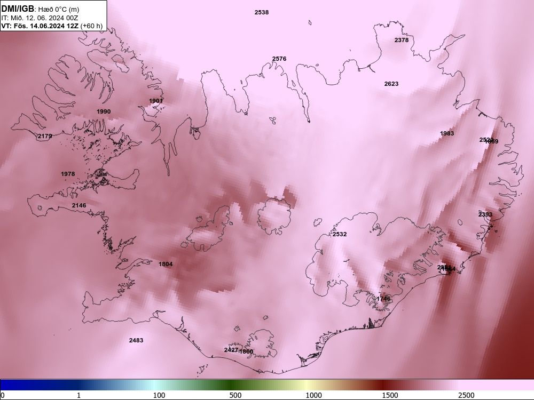
Task: Select the 2146 value on Snæfellsnes
Action: pyautogui.click(x=79, y=205)
